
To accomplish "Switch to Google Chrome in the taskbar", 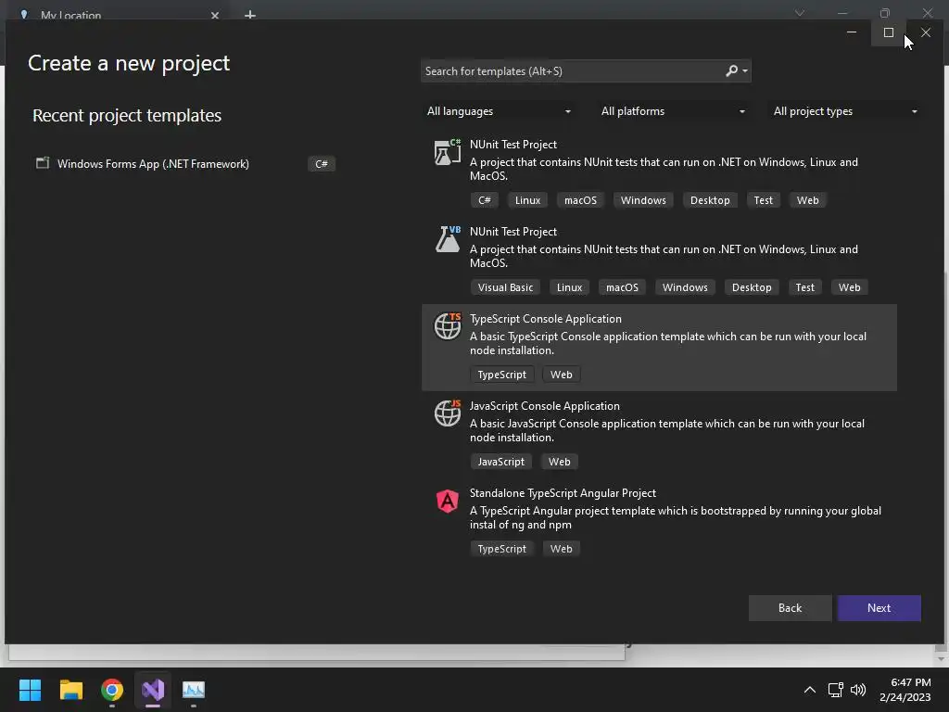I will [x=112, y=690].
